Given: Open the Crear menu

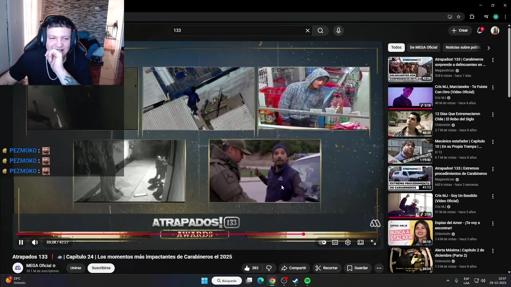Looking at the screenshot, I should coord(460,30).
